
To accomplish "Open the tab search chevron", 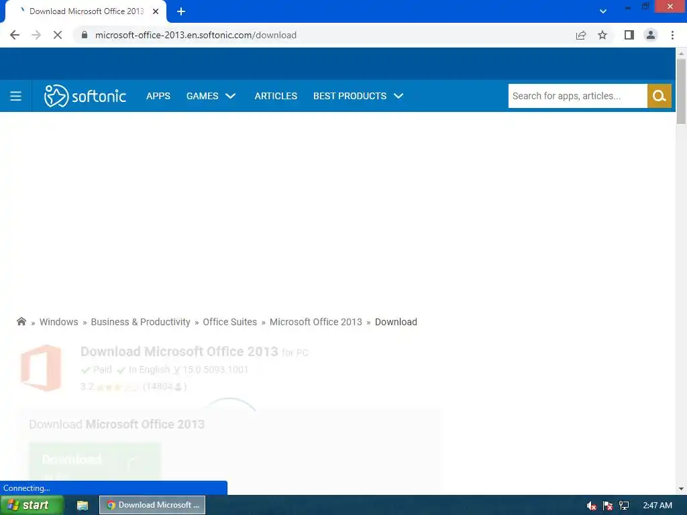I will [603, 11].
